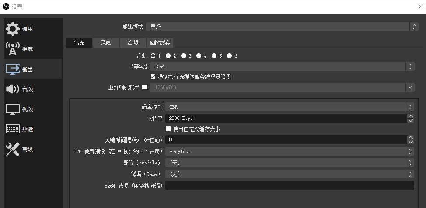This screenshot has width=426, height=208.
Task: Open the CPU preset veryfast dropdown
Action: click(290, 151)
